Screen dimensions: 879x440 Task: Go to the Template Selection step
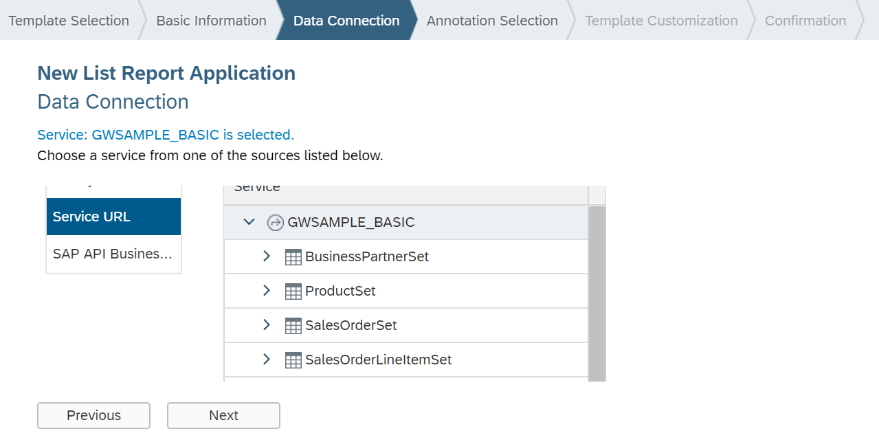[69, 21]
